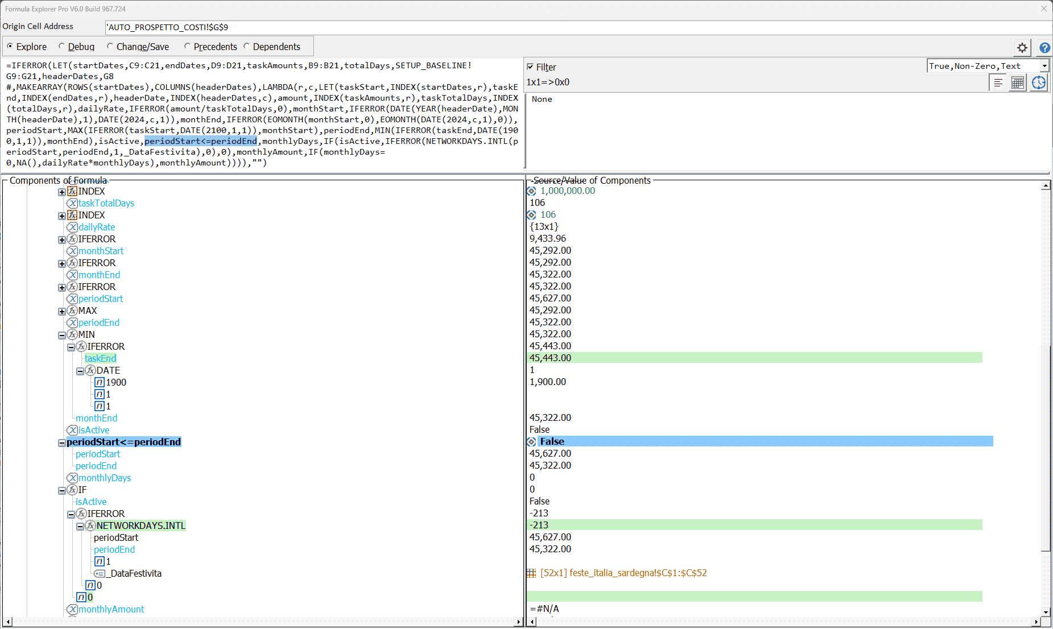
Task: Click the variable icon beside monthlyDays
Action: click(72, 478)
